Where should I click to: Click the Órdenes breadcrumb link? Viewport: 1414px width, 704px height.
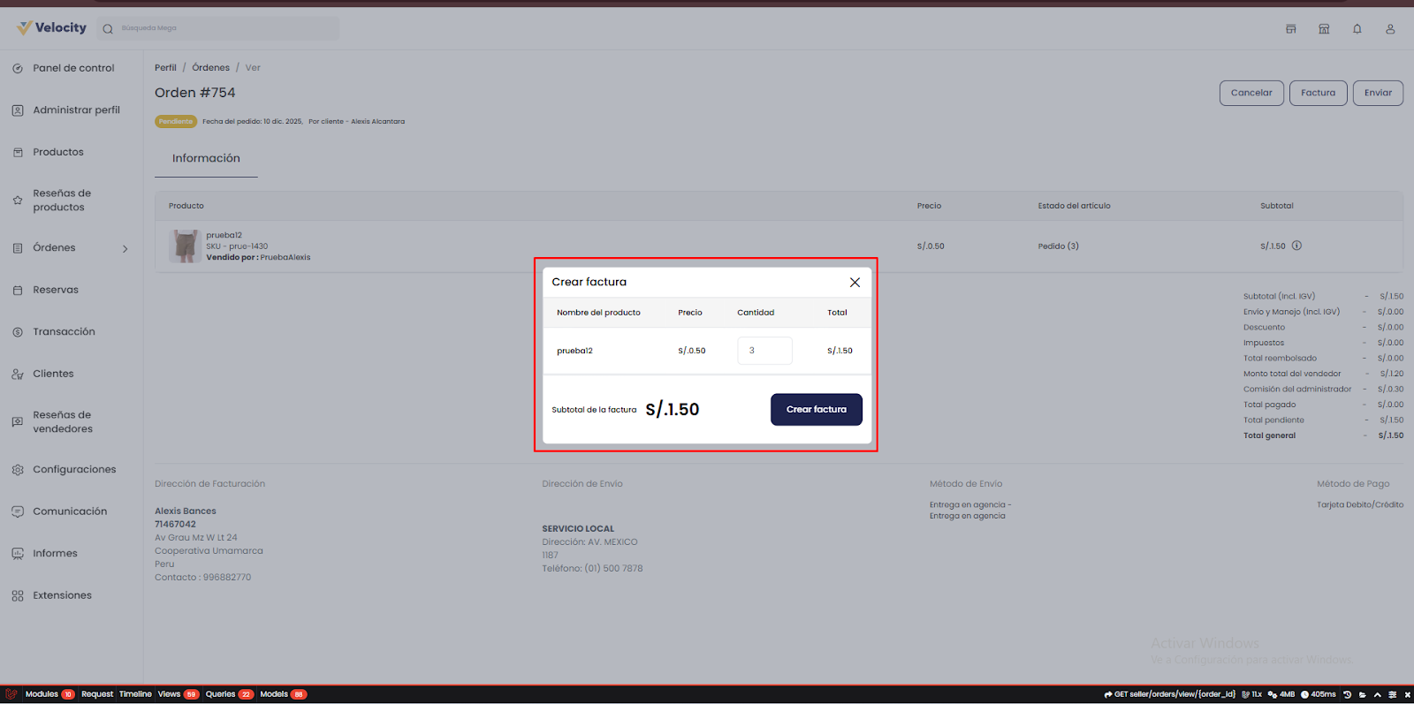click(x=210, y=68)
